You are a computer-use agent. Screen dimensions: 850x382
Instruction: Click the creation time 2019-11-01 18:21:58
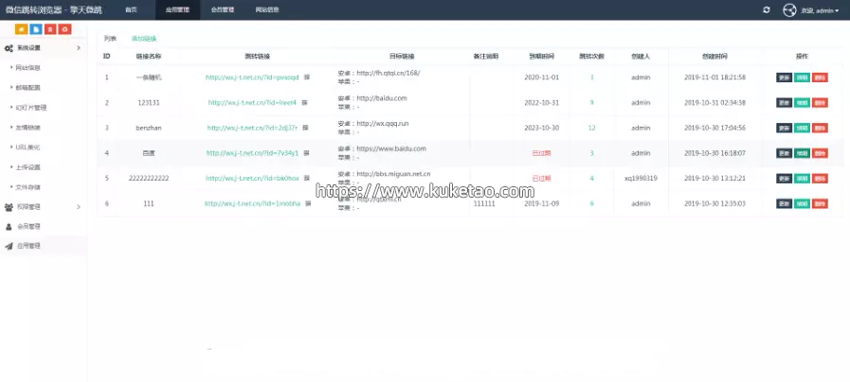point(714,78)
